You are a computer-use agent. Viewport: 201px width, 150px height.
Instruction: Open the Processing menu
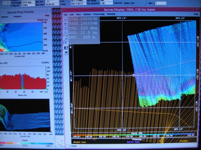[99, 14]
